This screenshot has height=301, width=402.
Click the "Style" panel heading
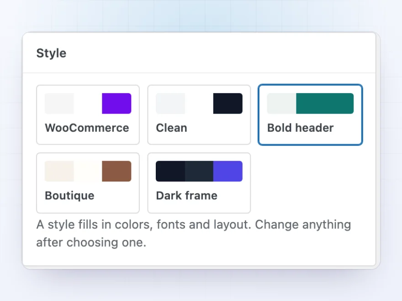click(x=51, y=53)
